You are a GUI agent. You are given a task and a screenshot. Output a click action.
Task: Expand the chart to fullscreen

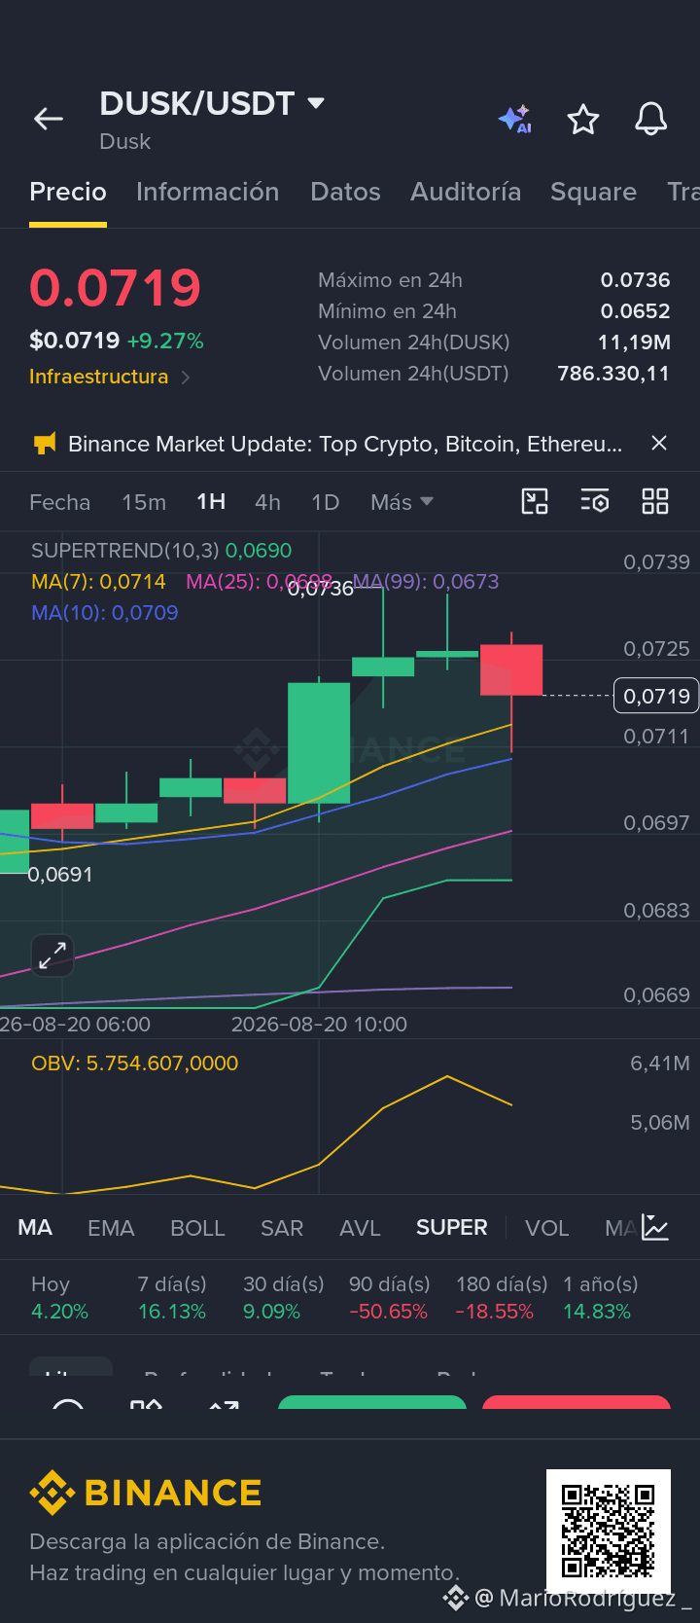[52, 955]
